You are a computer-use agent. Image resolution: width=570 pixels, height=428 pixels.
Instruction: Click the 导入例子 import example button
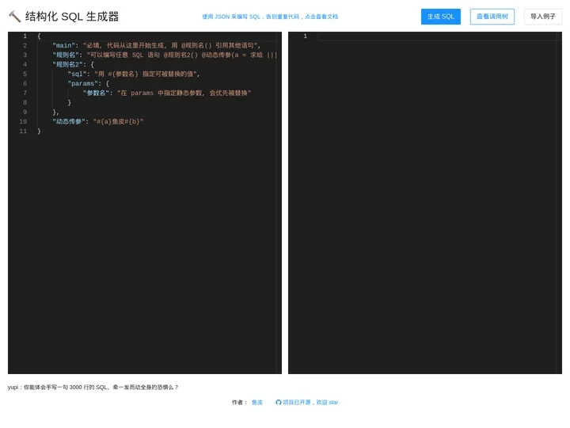(x=543, y=17)
